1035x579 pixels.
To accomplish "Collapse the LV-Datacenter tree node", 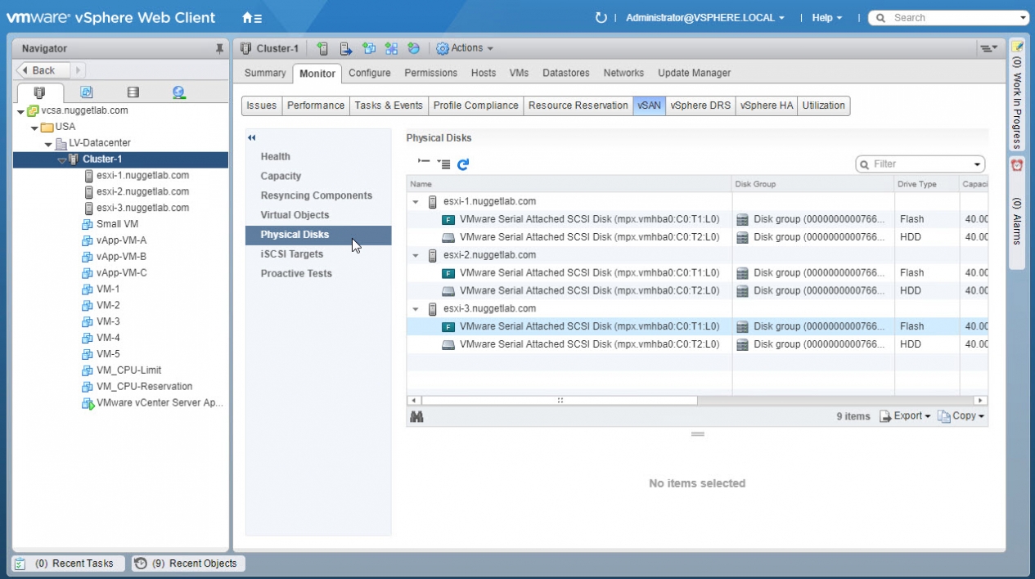I will tap(48, 144).
